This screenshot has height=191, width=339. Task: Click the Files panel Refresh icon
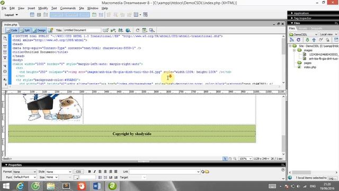pos(299,40)
